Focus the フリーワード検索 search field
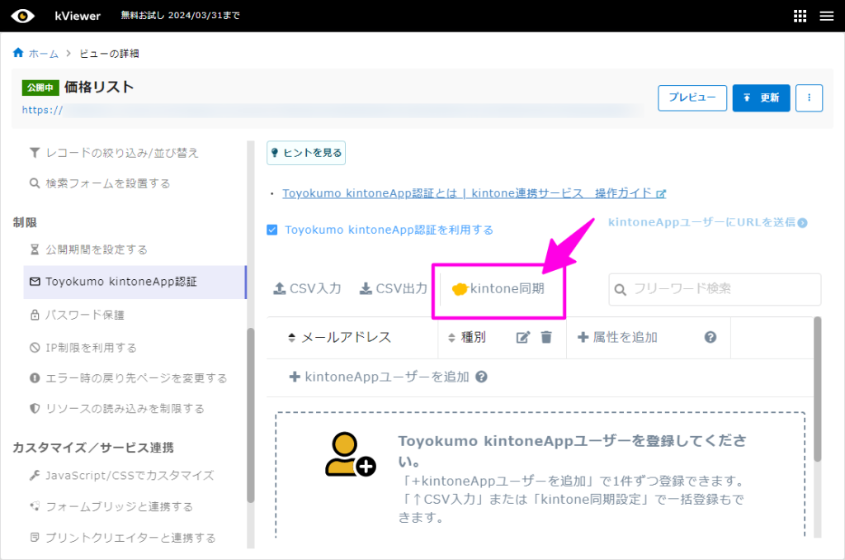 point(715,289)
